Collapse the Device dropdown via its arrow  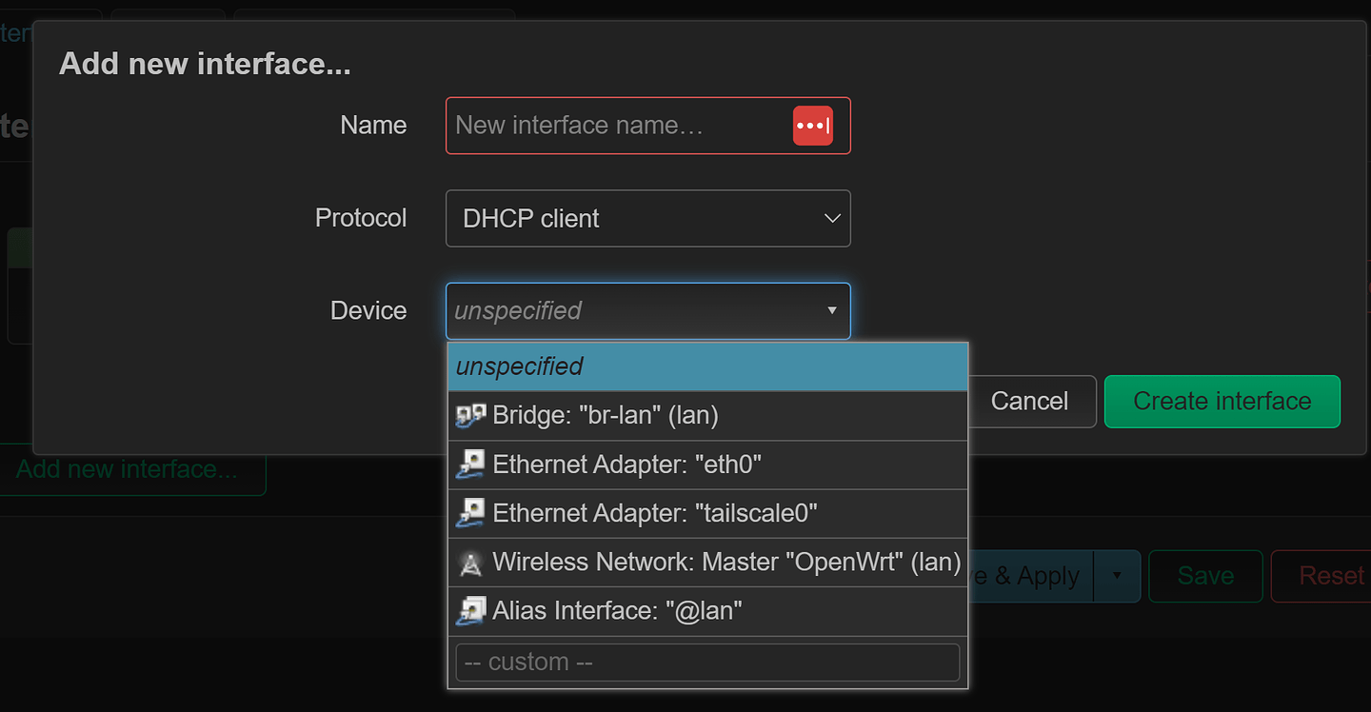(x=831, y=311)
